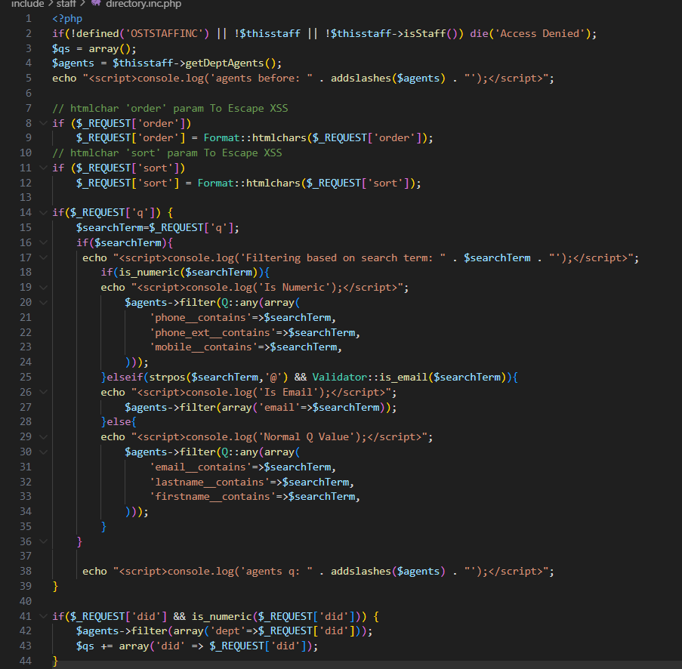Select directory.inc.php in the breadcrumb
Viewport: 682px width, 669px height.
[143, 4]
